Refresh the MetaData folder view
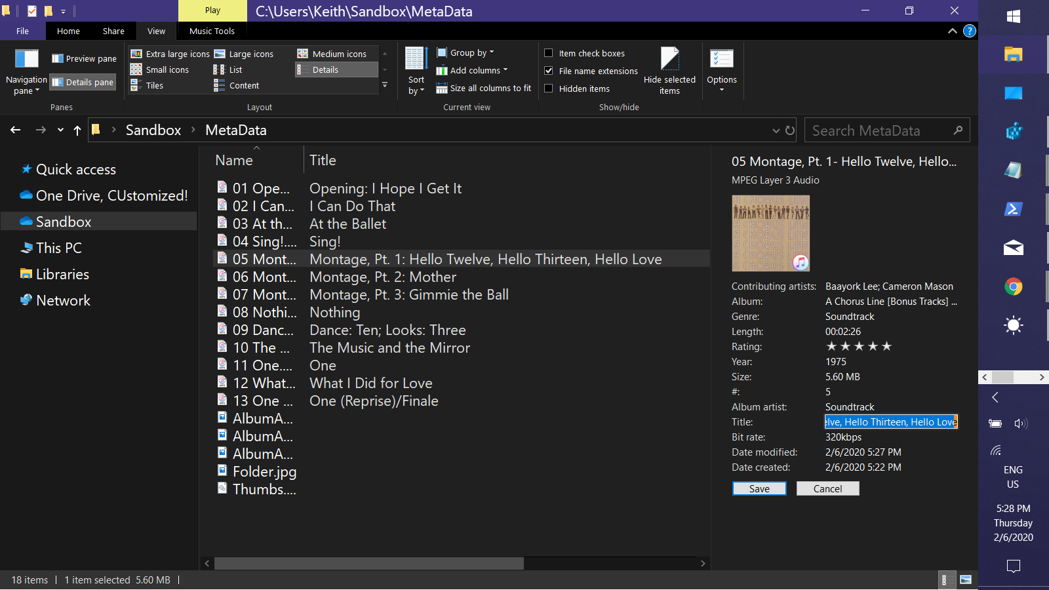 coord(790,130)
